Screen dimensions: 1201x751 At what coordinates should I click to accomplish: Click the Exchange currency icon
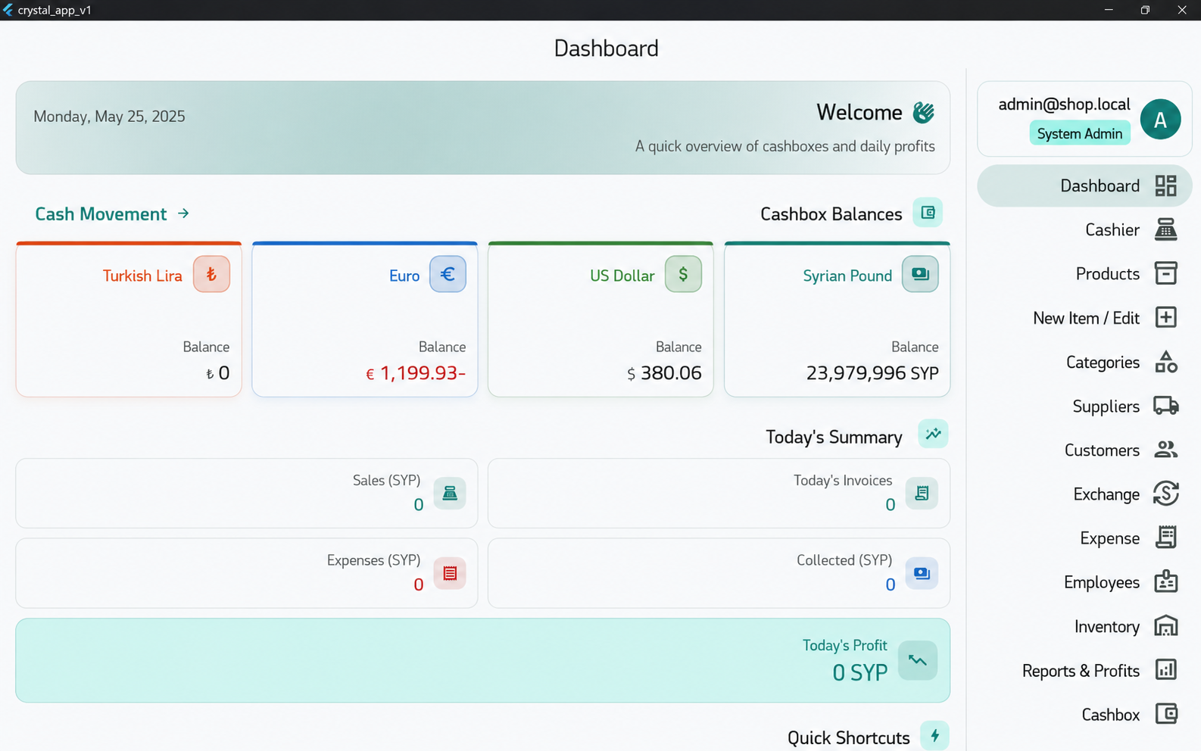click(x=1165, y=494)
